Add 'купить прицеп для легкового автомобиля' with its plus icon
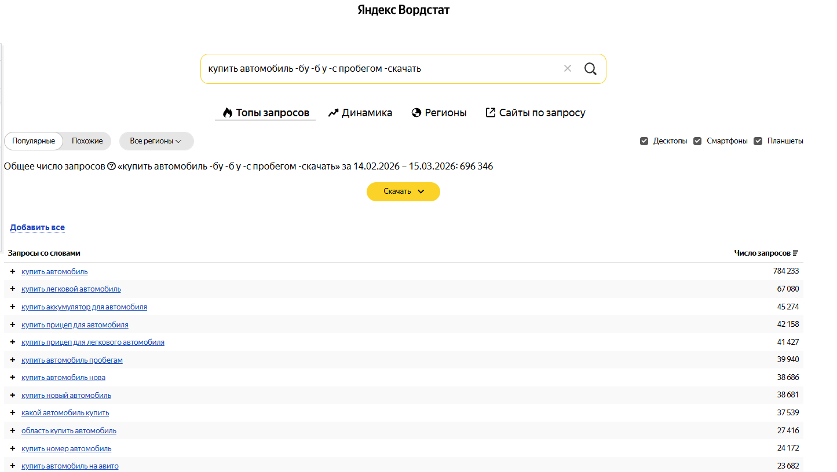The height and width of the screenshot is (472, 837). tap(13, 342)
